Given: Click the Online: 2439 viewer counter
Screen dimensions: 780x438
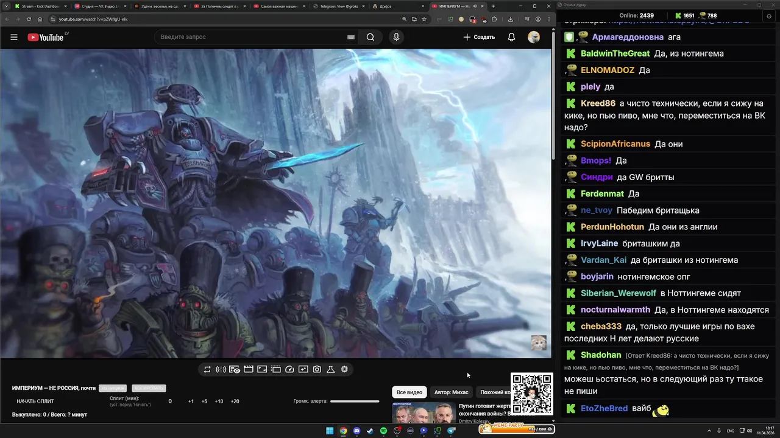Looking at the screenshot, I should click(x=636, y=15).
